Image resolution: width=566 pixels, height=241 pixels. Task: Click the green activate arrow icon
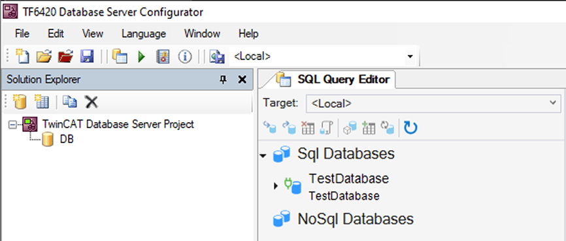pos(141,57)
